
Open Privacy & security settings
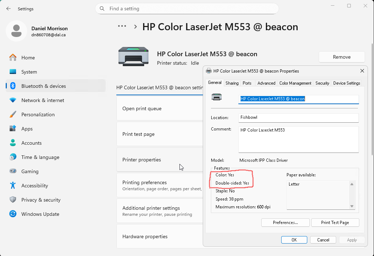click(41, 200)
